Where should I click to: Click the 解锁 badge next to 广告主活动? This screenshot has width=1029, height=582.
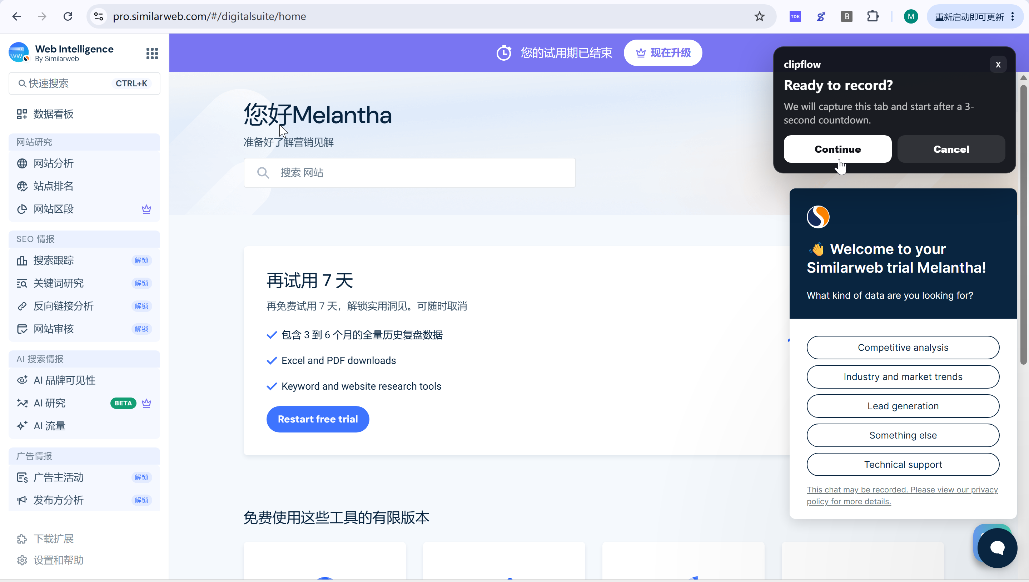142,478
